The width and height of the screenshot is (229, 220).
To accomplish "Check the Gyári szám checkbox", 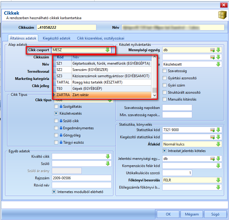I will point(164,85).
